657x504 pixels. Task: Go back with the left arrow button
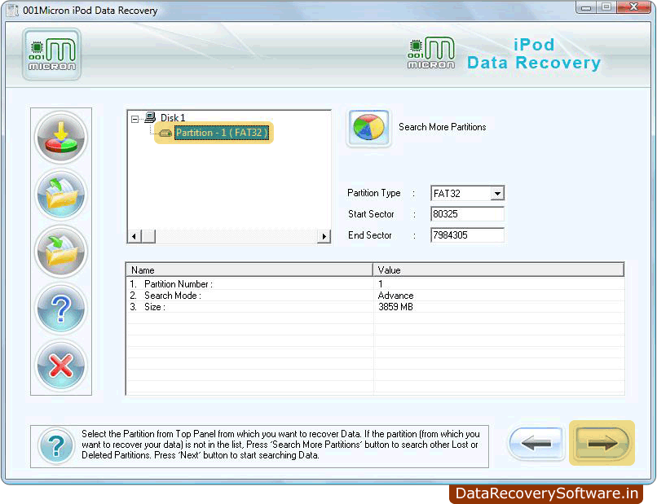point(536,443)
